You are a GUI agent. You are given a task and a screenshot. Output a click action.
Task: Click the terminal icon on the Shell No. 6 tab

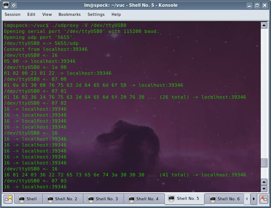pos(213,199)
